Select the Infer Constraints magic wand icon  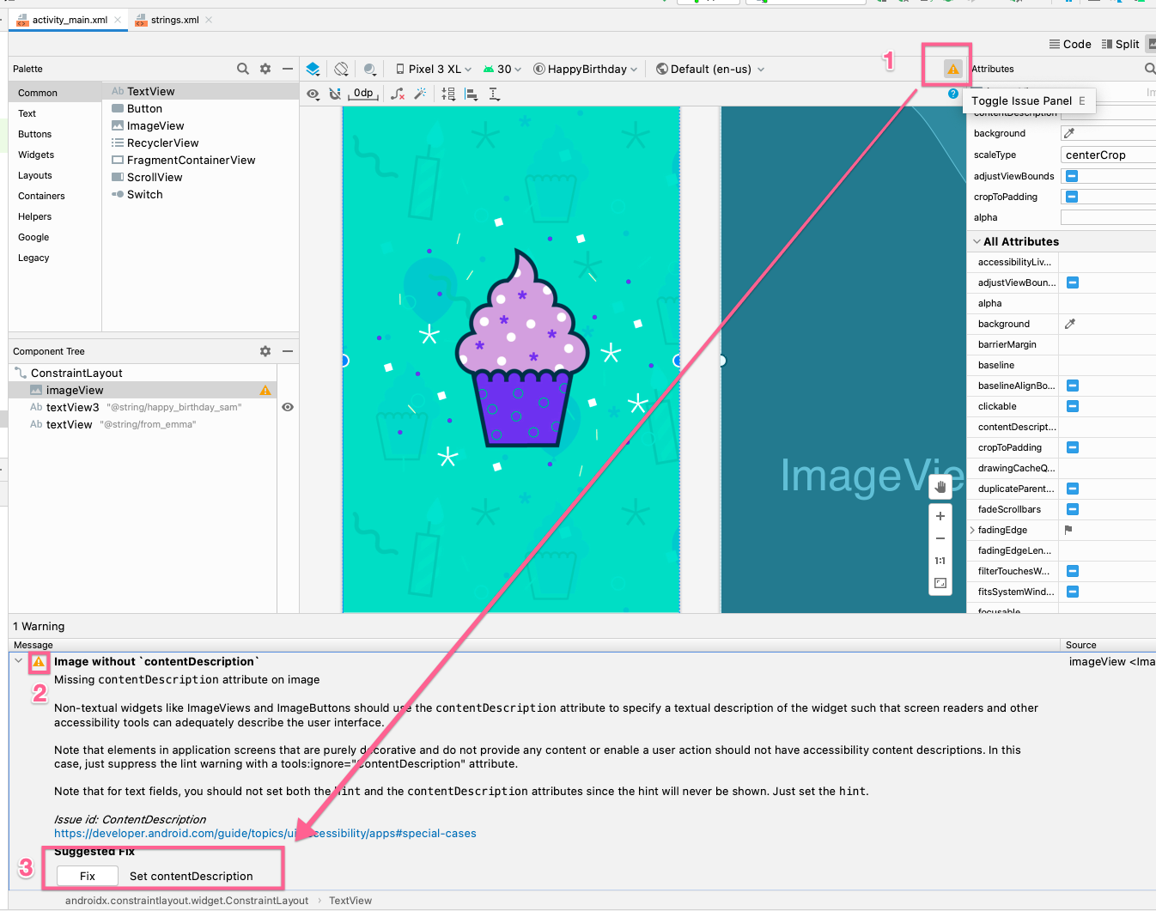[421, 94]
